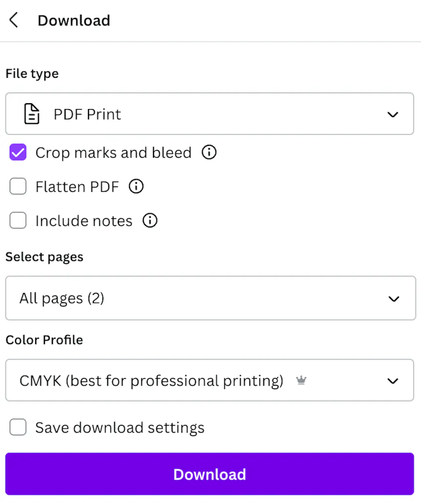
Task: Show info icon beside Flatten PDF
Action: click(136, 186)
